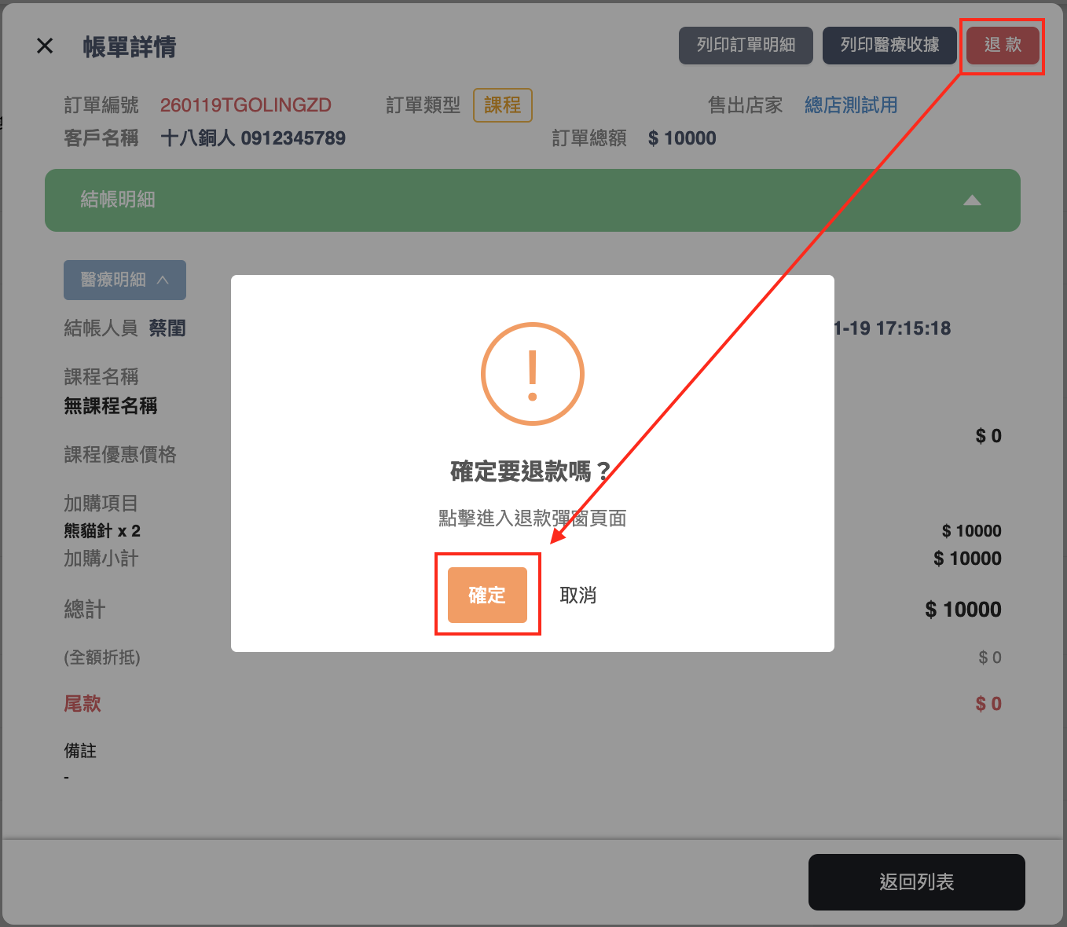Collapse 結帳明細 using the white triangle arrow
1067x927 pixels.
[972, 200]
